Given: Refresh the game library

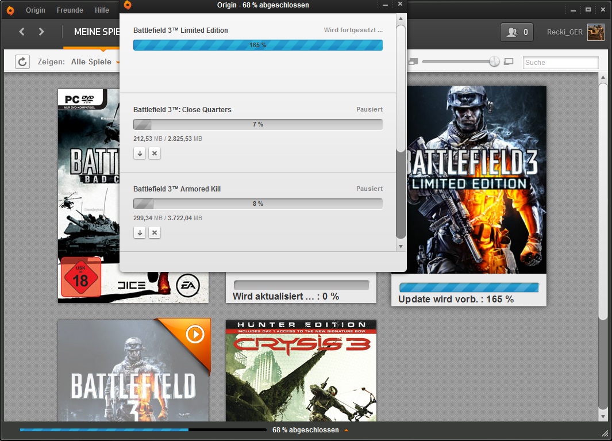Looking at the screenshot, I should pyautogui.click(x=22, y=62).
